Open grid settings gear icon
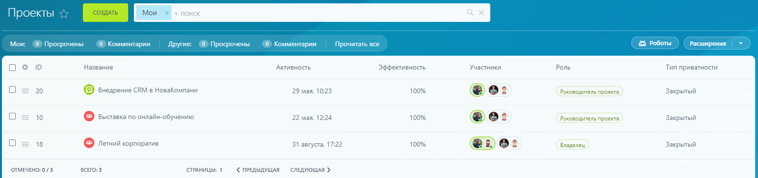This screenshot has width=758, height=178. (25, 67)
